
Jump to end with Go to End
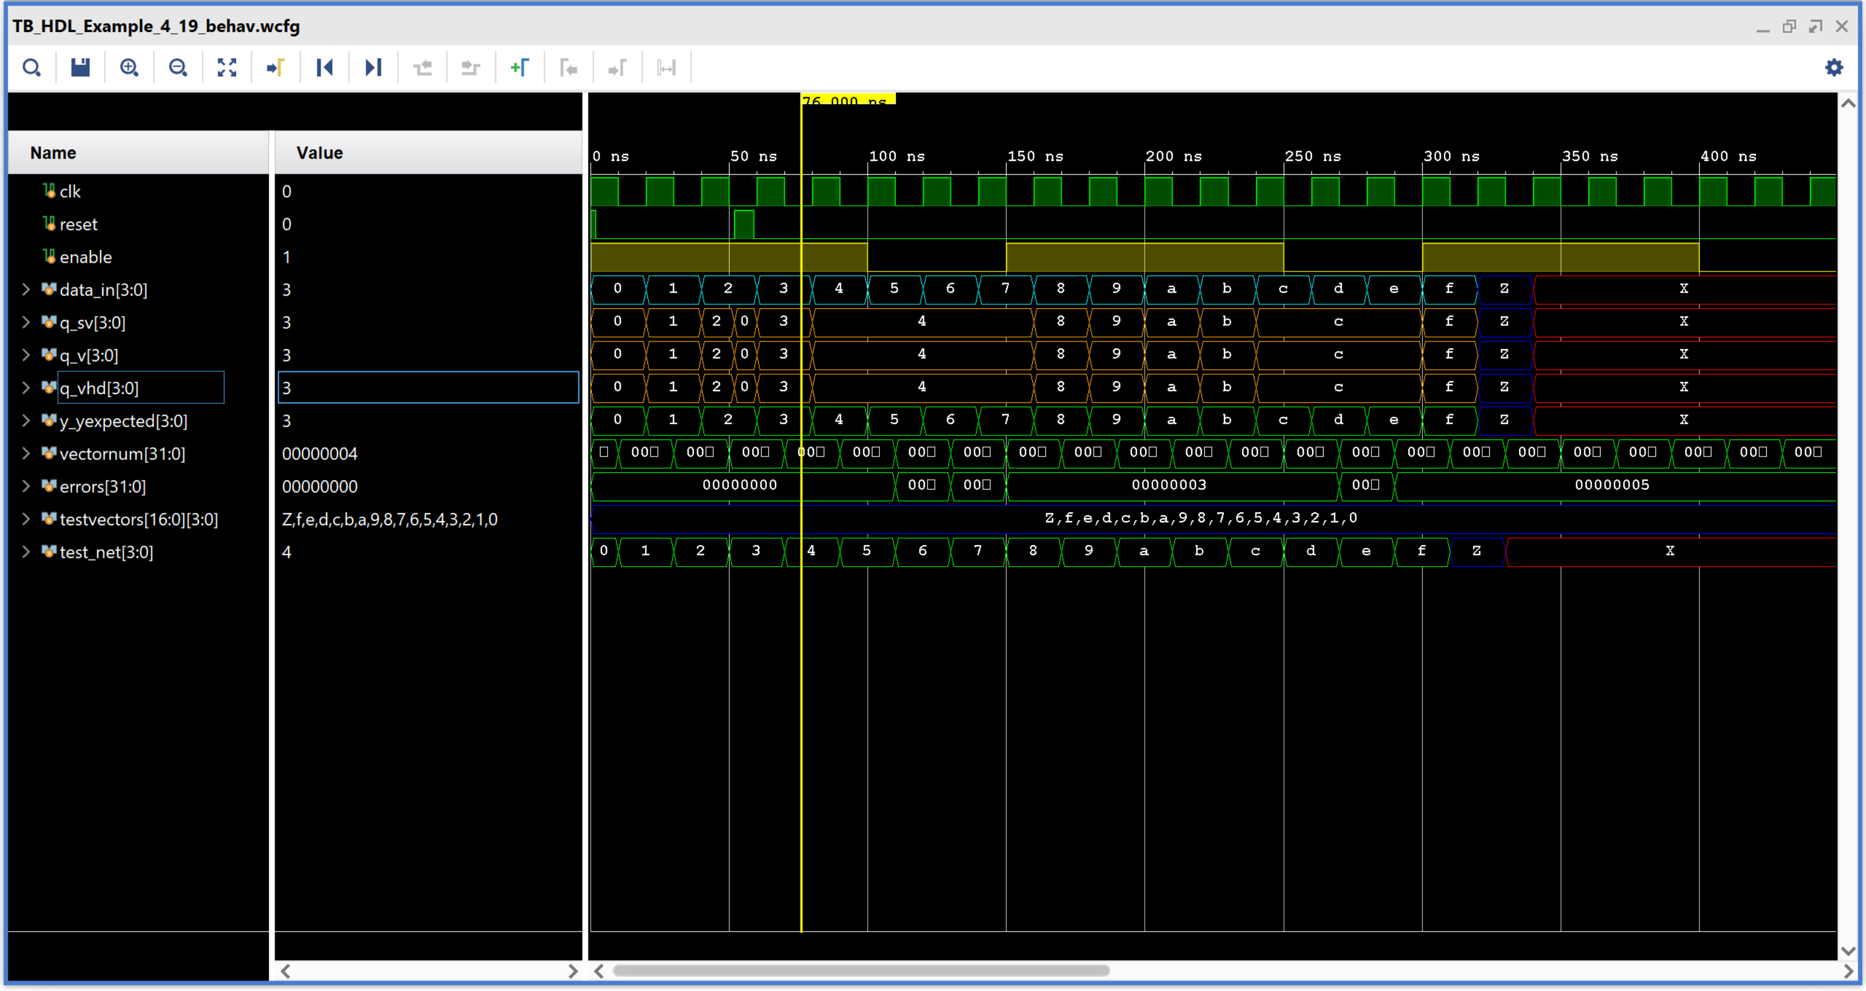[373, 68]
